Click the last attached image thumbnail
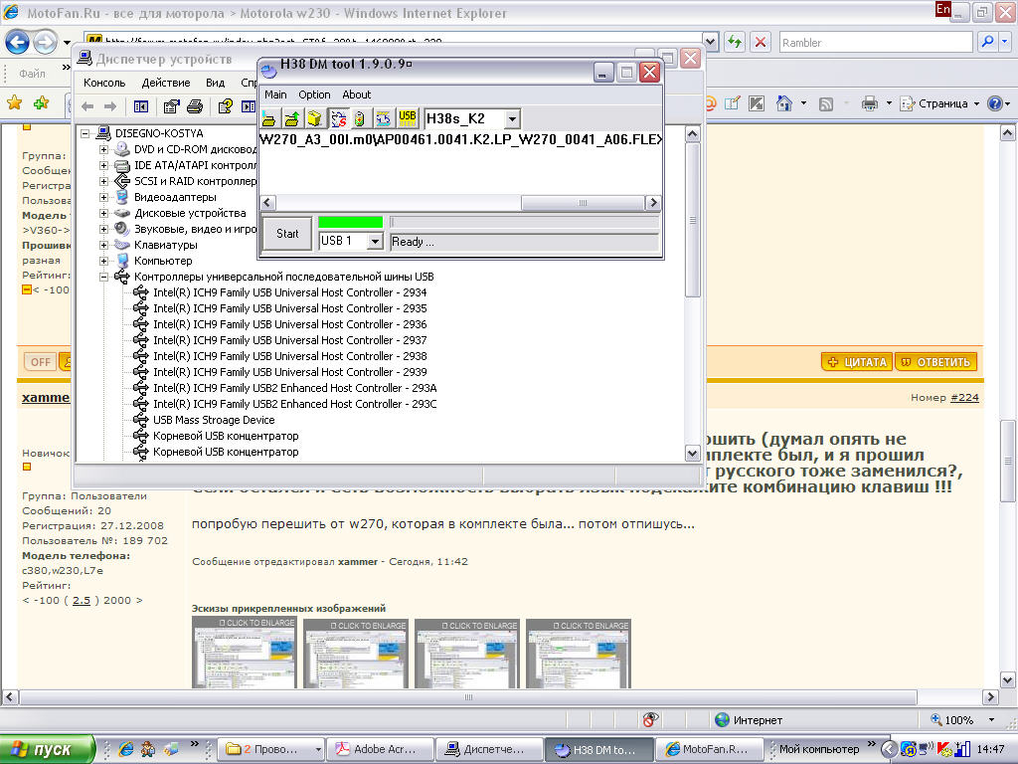Image resolution: width=1018 pixels, height=764 pixels. click(x=579, y=653)
